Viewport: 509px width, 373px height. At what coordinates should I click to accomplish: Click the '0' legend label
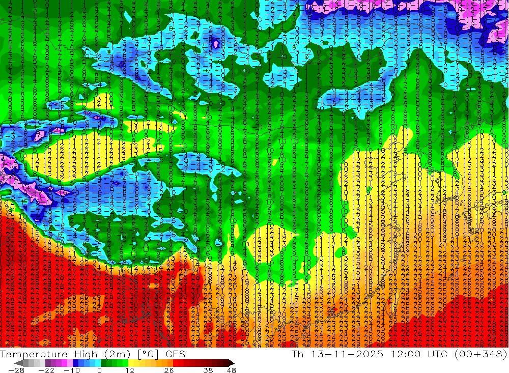click(99, 370)
